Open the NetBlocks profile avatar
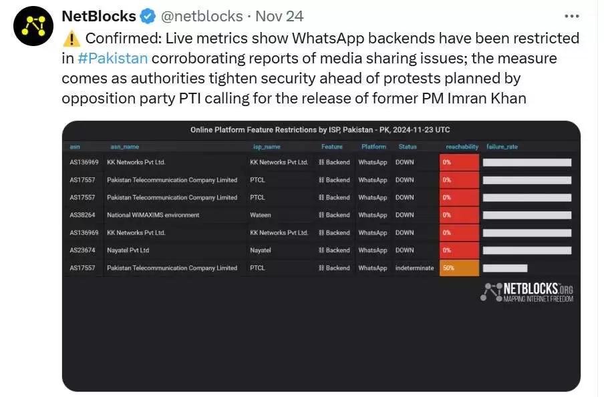The image size is (604, 397). [33, 26]
